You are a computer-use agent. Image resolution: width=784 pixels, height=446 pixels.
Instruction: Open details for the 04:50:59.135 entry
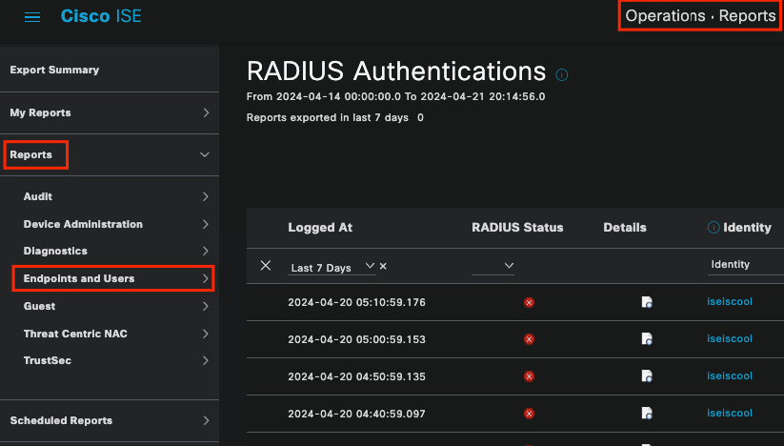[647, 376]
